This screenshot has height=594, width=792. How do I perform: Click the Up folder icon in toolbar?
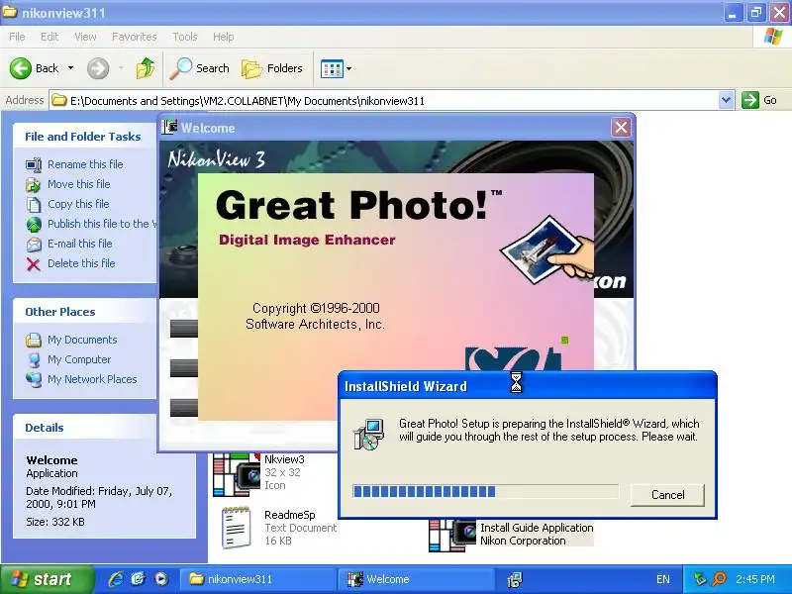tap(146, 68)
